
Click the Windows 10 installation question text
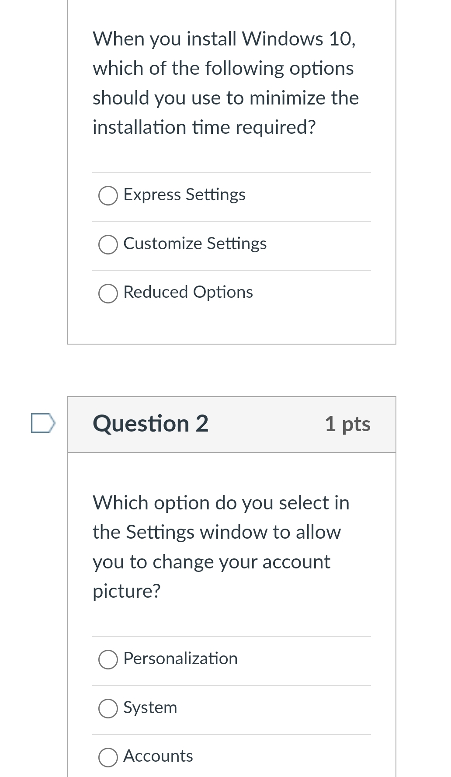(x=225, y=82)
